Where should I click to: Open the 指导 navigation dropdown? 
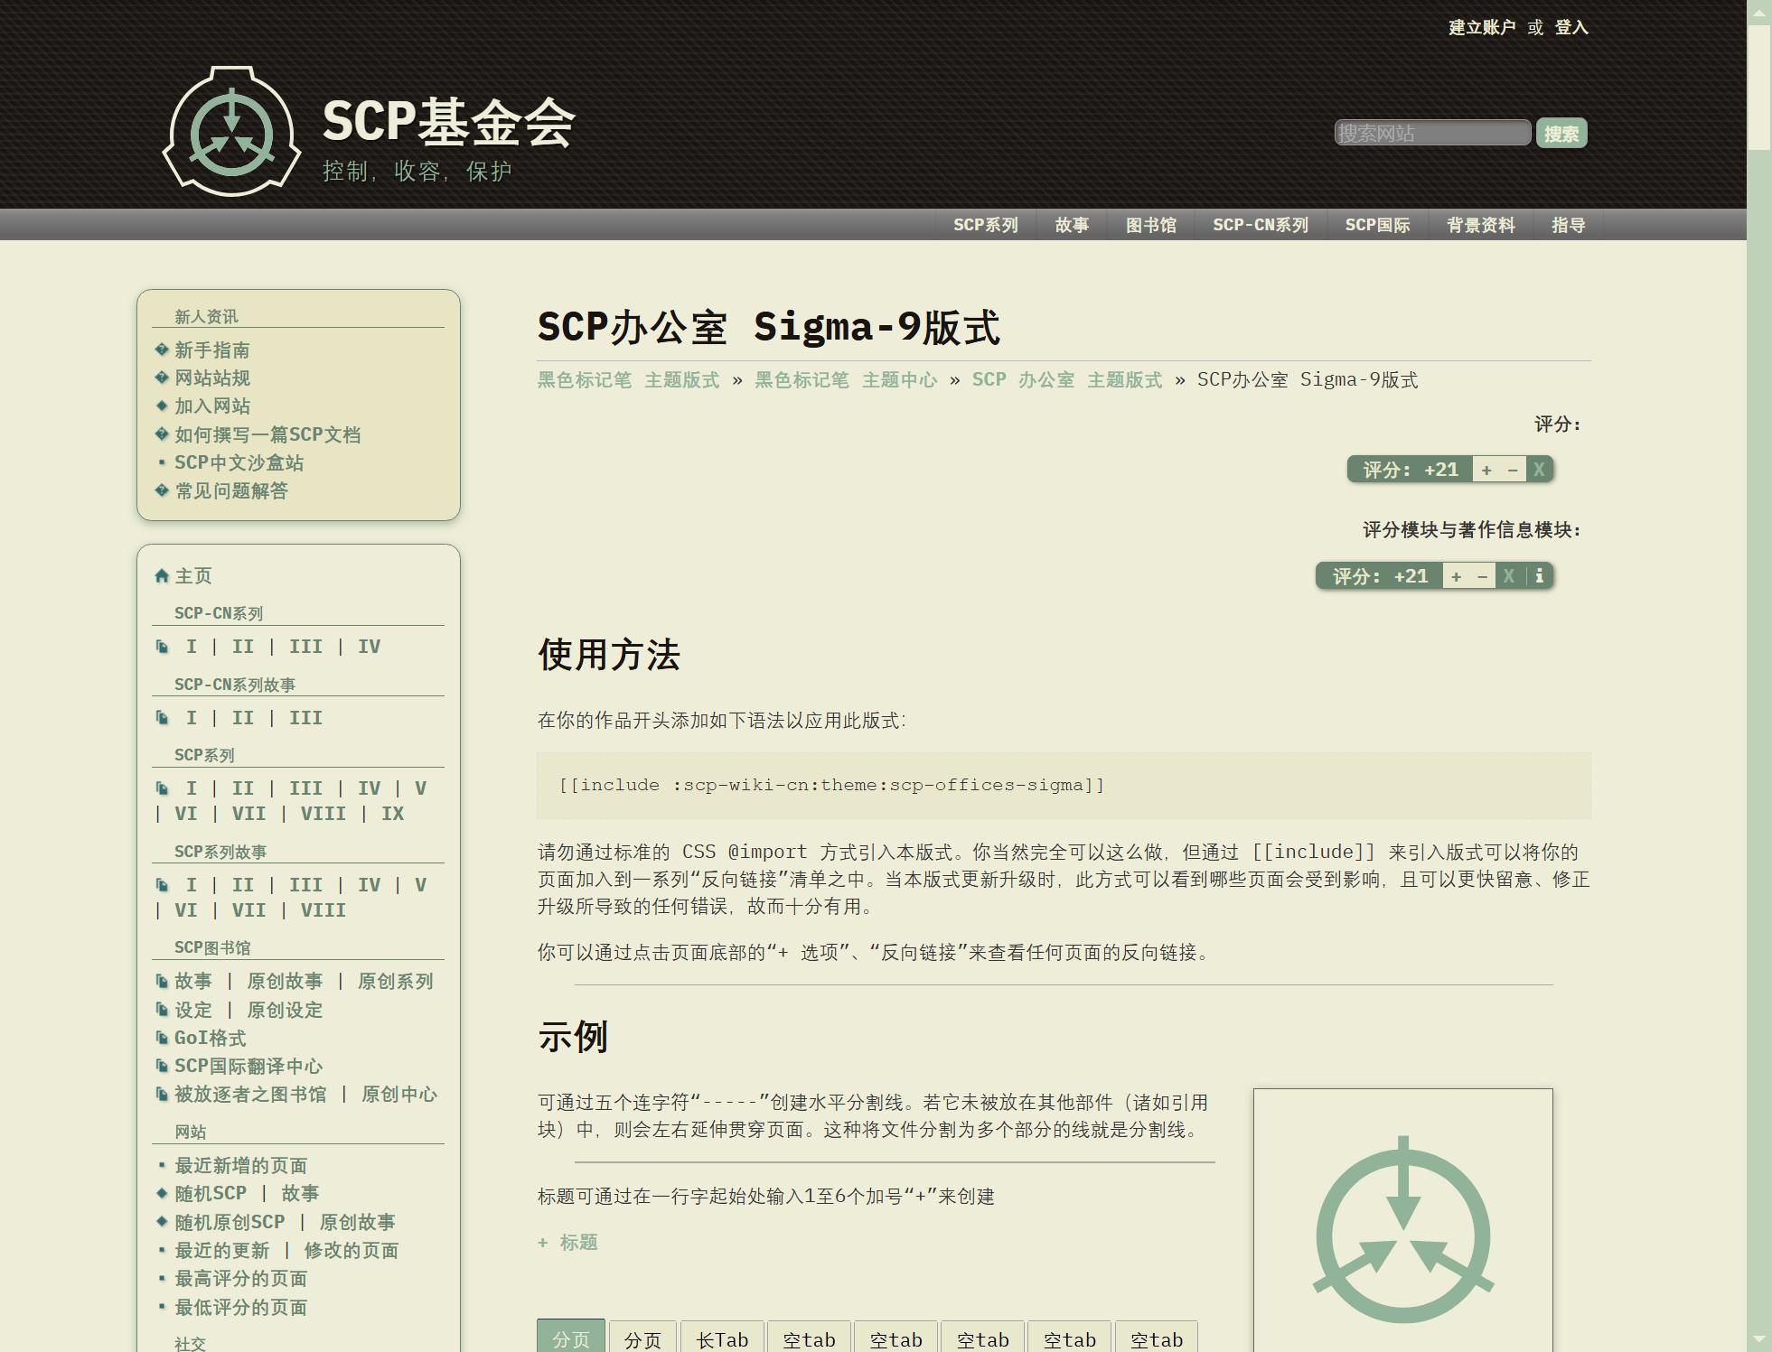tap(1568, 225)
